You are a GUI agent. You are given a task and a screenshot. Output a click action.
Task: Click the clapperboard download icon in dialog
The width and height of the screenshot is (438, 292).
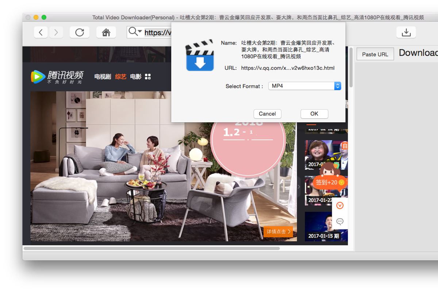pos(199,55)
